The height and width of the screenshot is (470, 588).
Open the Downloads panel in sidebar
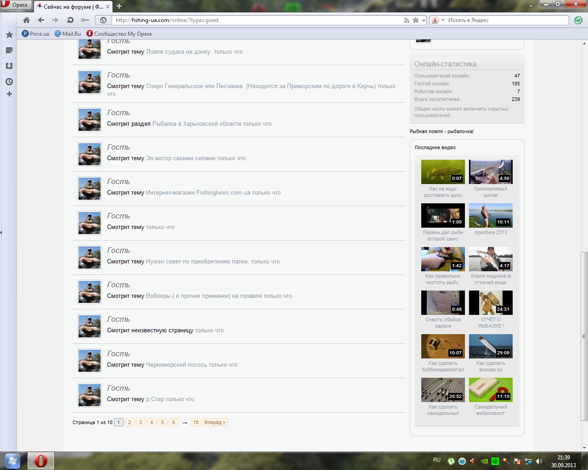(9, 66)
